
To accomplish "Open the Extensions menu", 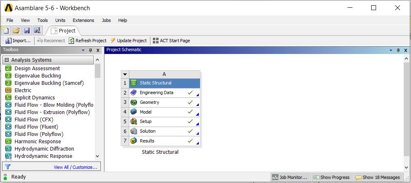I will pyautogui.click(x=83, y=20).
